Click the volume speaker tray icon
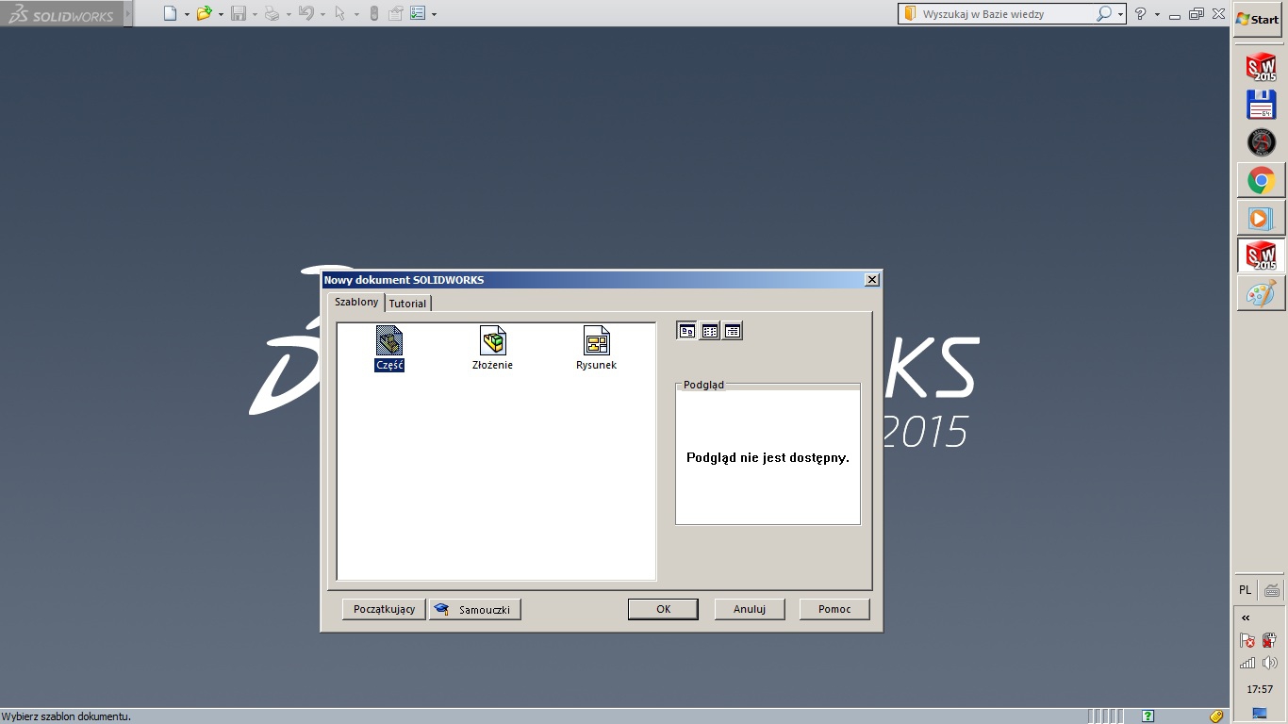This screenshot has height=724, width=1288. [1269, 663]
